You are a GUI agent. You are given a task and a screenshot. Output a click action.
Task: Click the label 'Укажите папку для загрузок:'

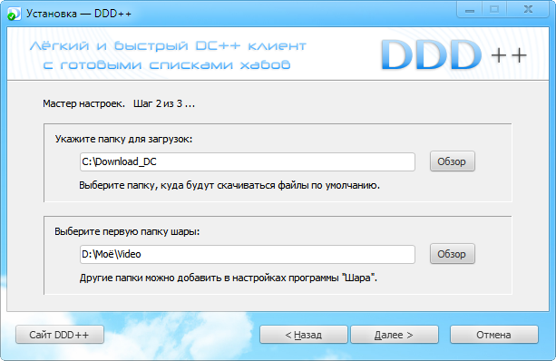pos(123,139)
